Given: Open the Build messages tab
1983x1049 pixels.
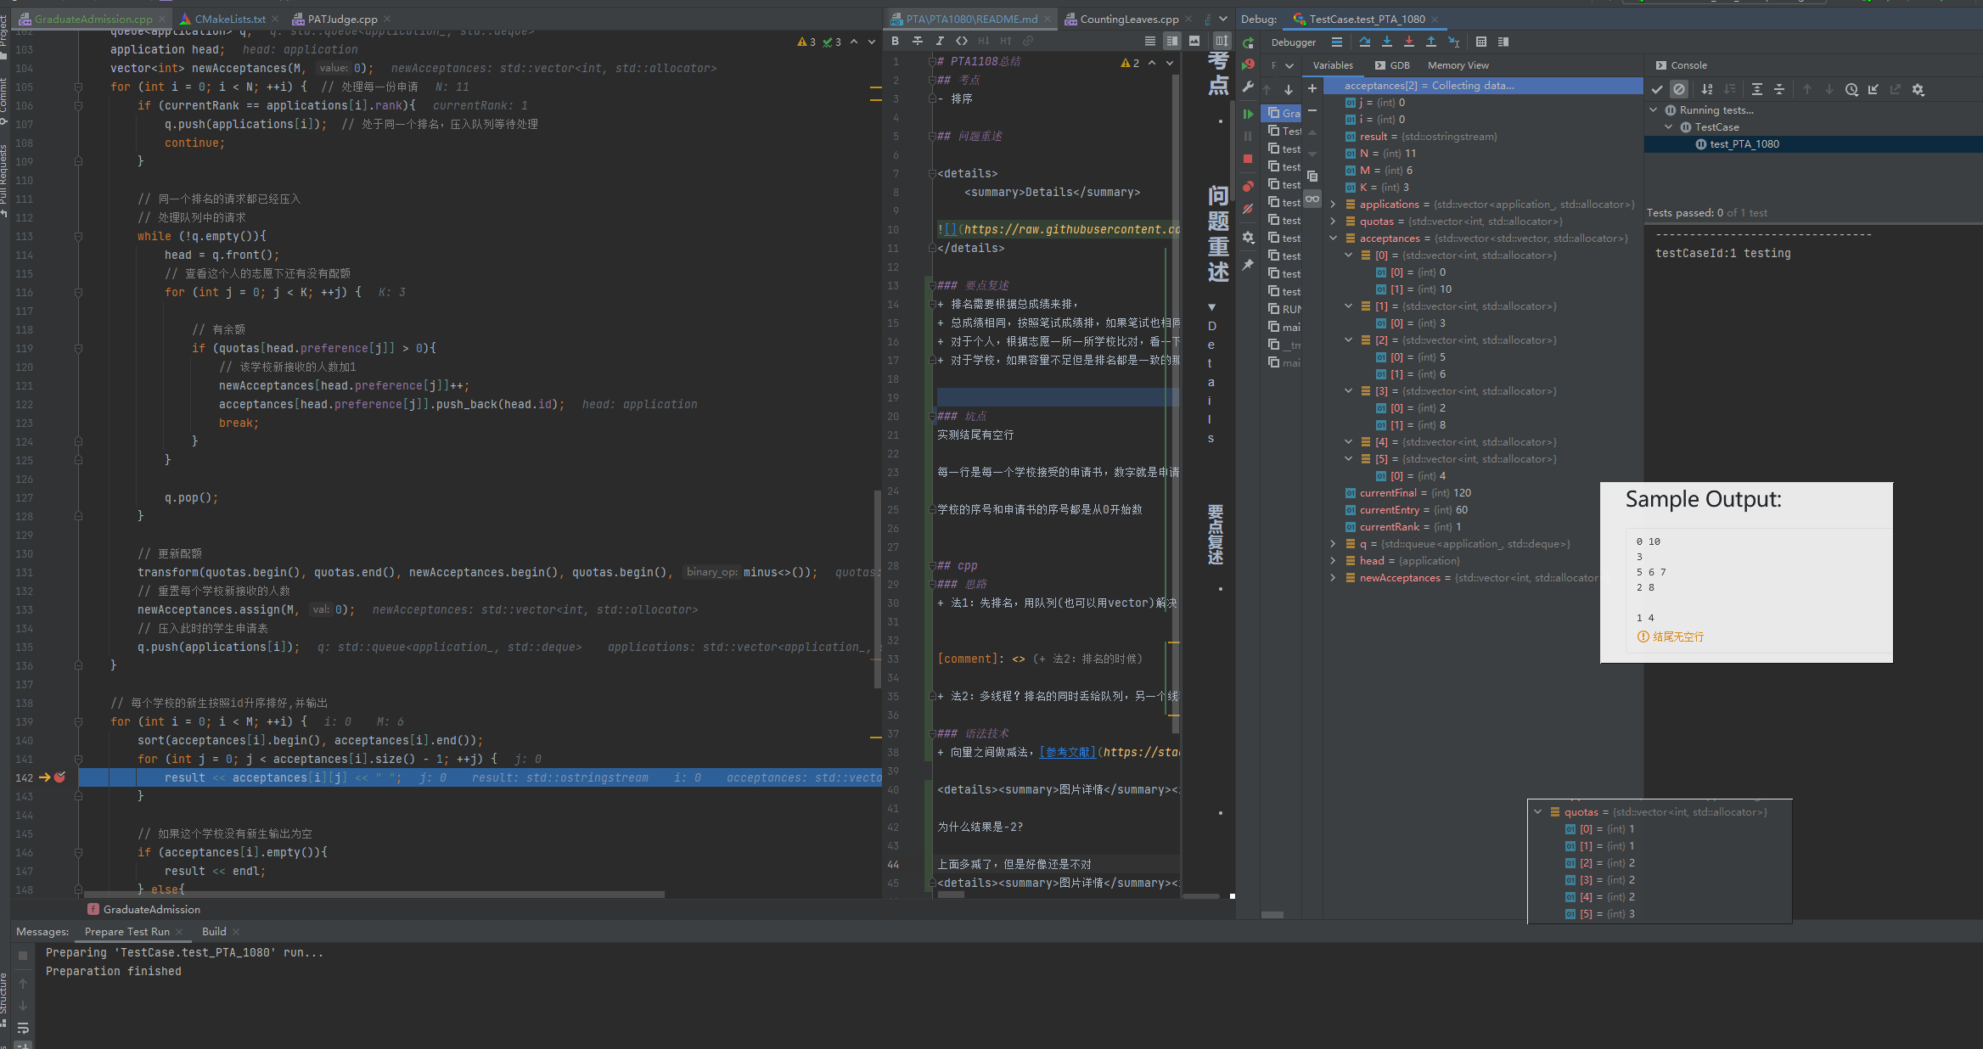Looking at the screenshot, I should coord(214,931).
